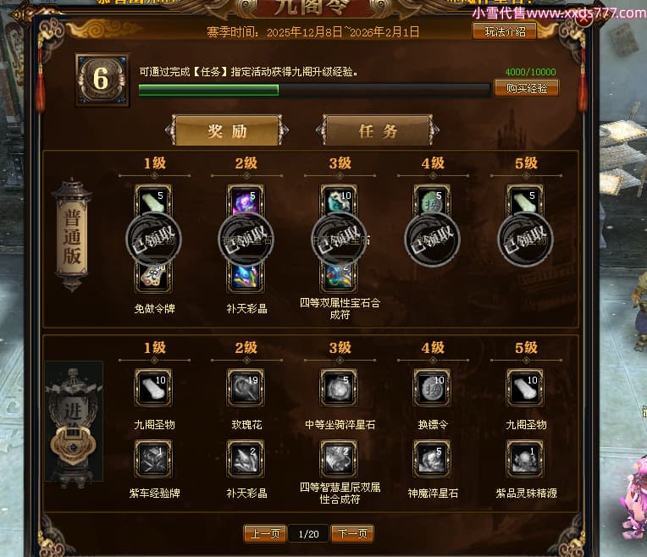Click the green experience progress bar
The height and width of the screenshot is (557, 647).
(x=314, y=91)
